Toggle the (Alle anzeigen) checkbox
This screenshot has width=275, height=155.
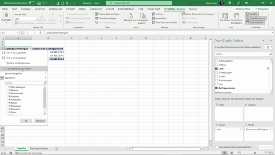(x=9, y=87)
